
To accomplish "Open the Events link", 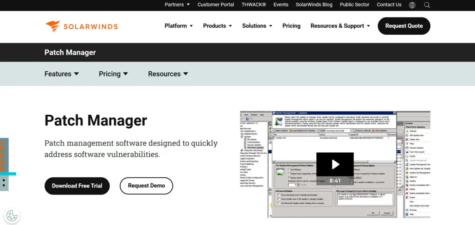I will tap(281, 5).
